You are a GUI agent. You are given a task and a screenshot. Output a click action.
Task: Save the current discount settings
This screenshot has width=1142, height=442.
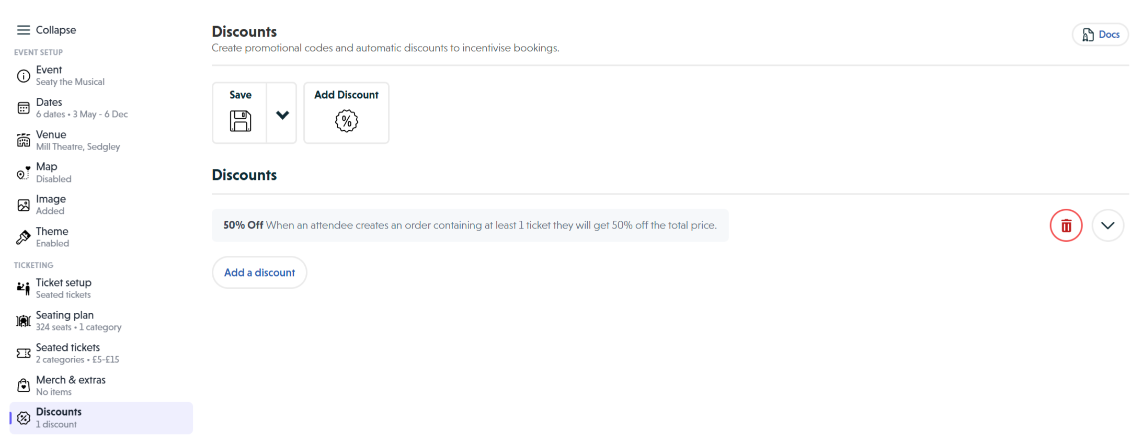[x=241, y=113]
